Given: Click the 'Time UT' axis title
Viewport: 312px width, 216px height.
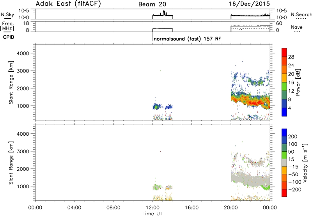Looking at the screenshot, I should tap(152, 214).
